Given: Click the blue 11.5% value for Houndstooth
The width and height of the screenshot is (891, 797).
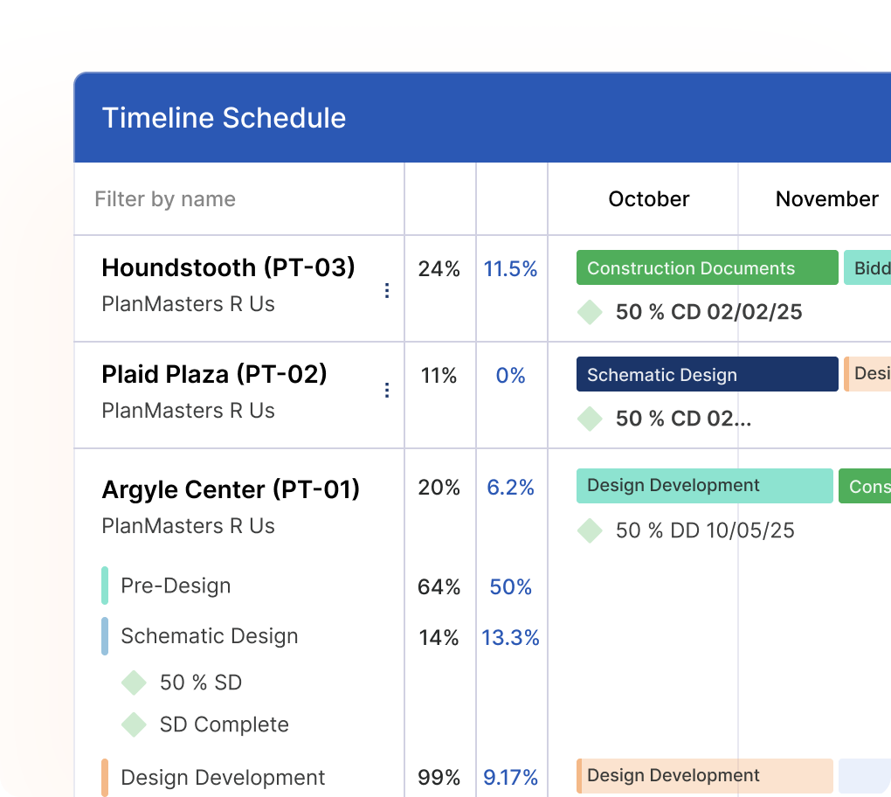Looking at the screenshot, I should pos(511,269).
